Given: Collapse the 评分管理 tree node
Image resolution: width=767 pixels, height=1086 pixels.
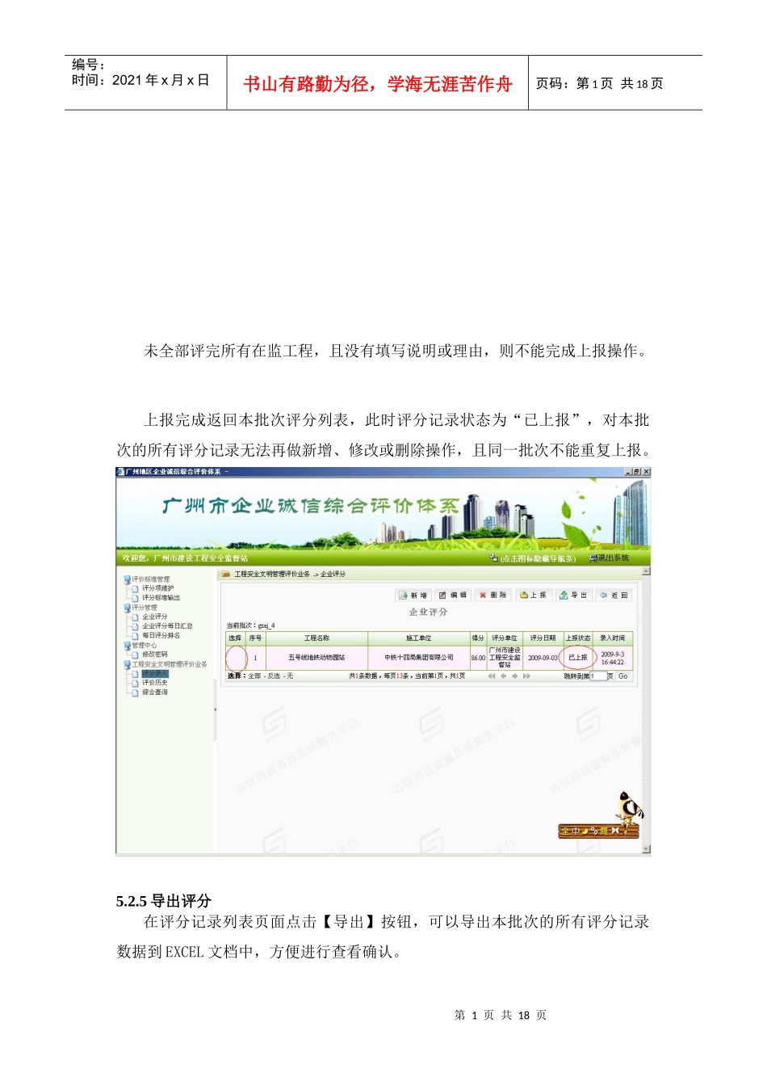Looking at the screenshot, I should [127, 608].
